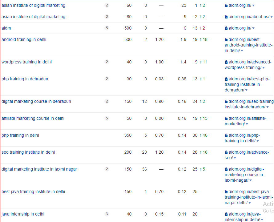Viewport: 274px width, 222px height.
Task: Expand URL dropdown for seo-training-institute-in-dehradun
Action: (268, 107)
